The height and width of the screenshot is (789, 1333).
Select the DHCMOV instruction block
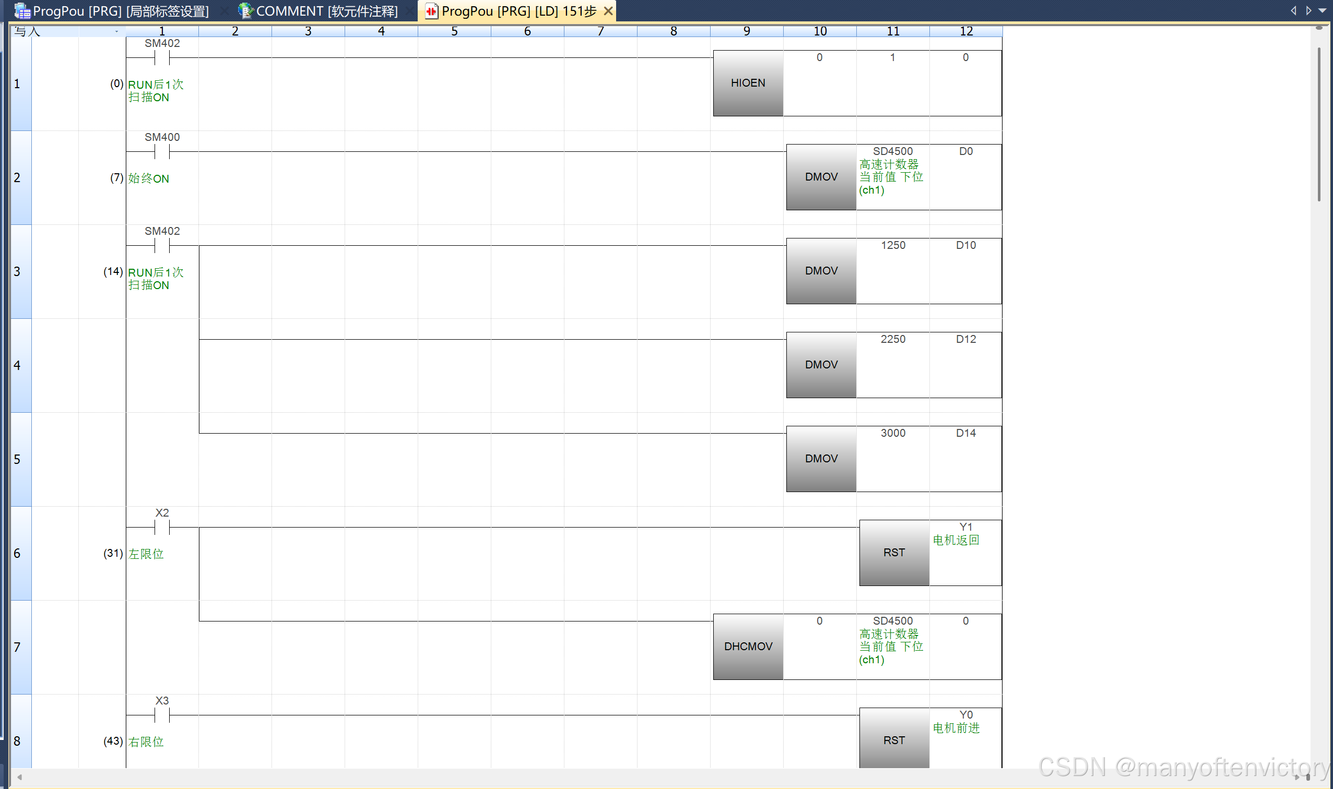748,647
